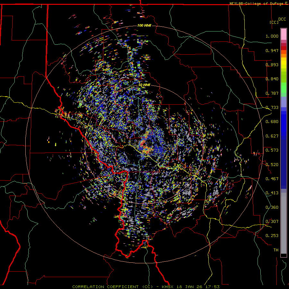Click the 0.787 scale value
Image resolution: width=289 pixels, height=289 pixels.
coord(272,93)
